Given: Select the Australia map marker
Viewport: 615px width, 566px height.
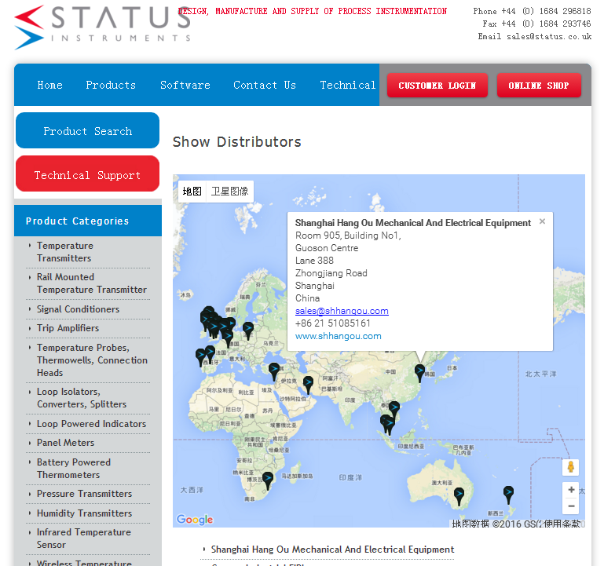Looking at the screenshot, I should coord(459,496).
